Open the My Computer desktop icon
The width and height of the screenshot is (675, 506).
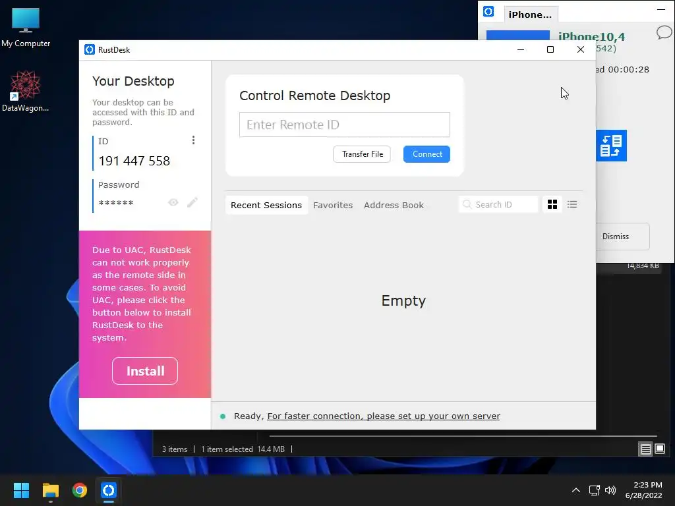26,28
